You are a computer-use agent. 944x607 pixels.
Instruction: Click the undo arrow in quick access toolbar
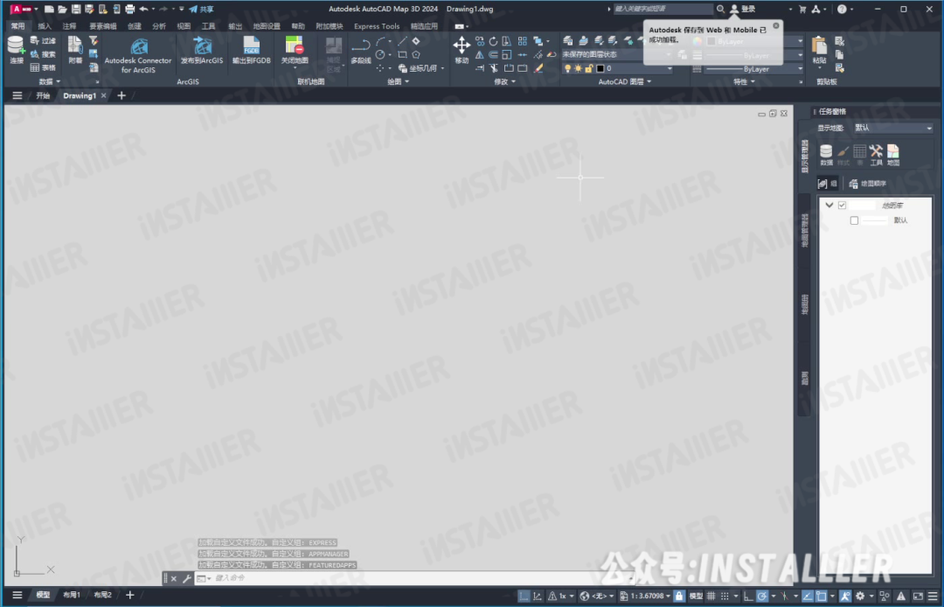pyautogui.click(x=143, y=9)
